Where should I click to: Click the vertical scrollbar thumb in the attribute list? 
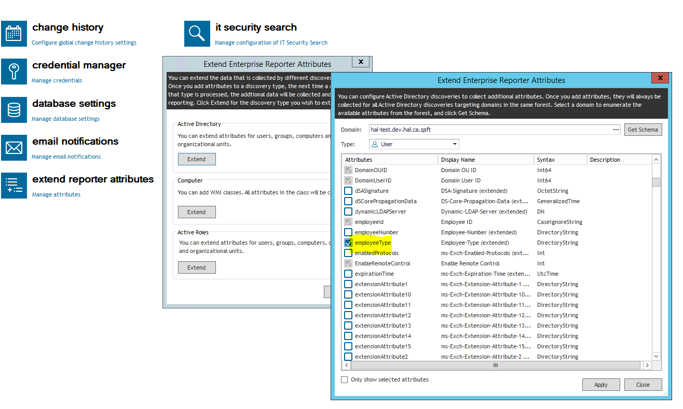click(656, 182)
